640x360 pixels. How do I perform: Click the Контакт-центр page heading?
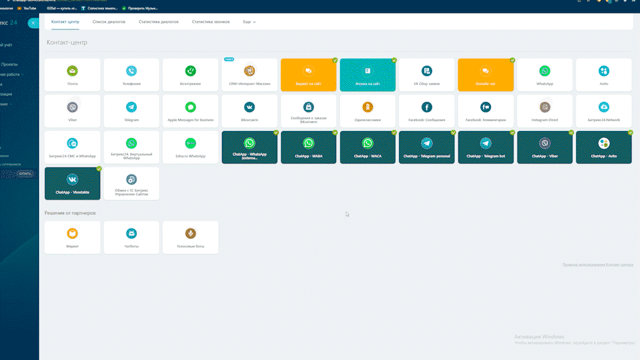pos(67,42)
